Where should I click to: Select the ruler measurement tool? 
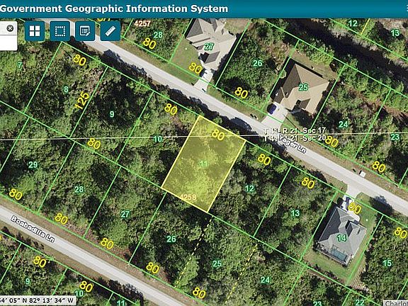click(x=110, y=31)
